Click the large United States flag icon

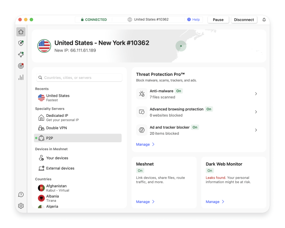[x=44, y=46]
